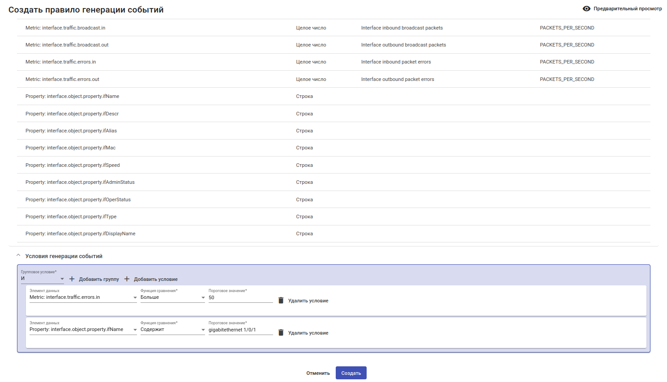Select the ifDisplayName property row

(x=80, y=233)
